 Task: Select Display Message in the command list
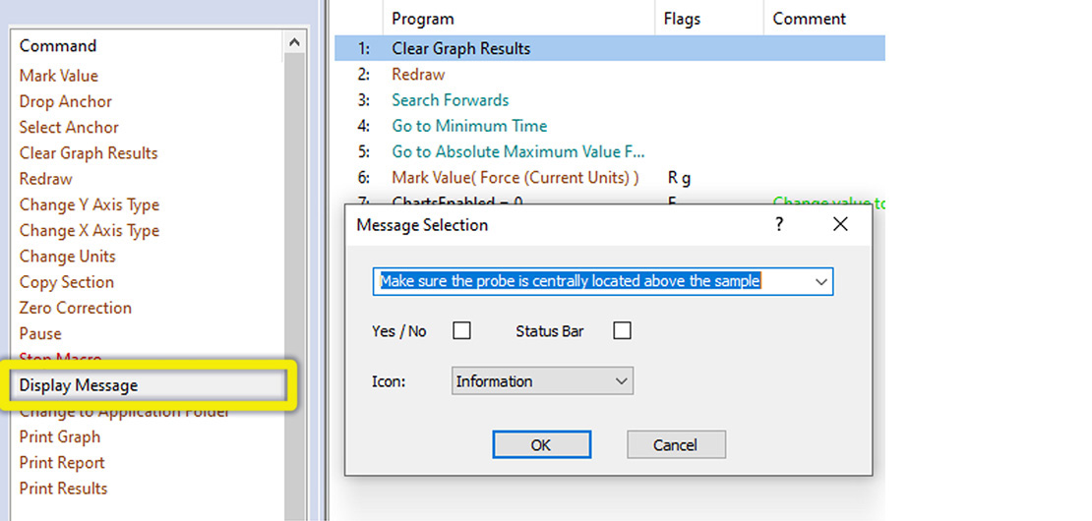pyautogui.click(x=79, y=385)
